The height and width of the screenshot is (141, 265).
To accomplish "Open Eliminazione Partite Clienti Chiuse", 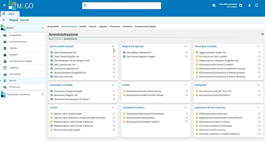I will coord(144,91).
